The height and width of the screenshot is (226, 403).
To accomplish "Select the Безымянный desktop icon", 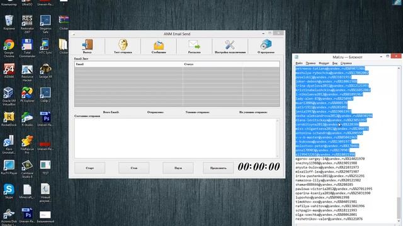I will 45,215.
